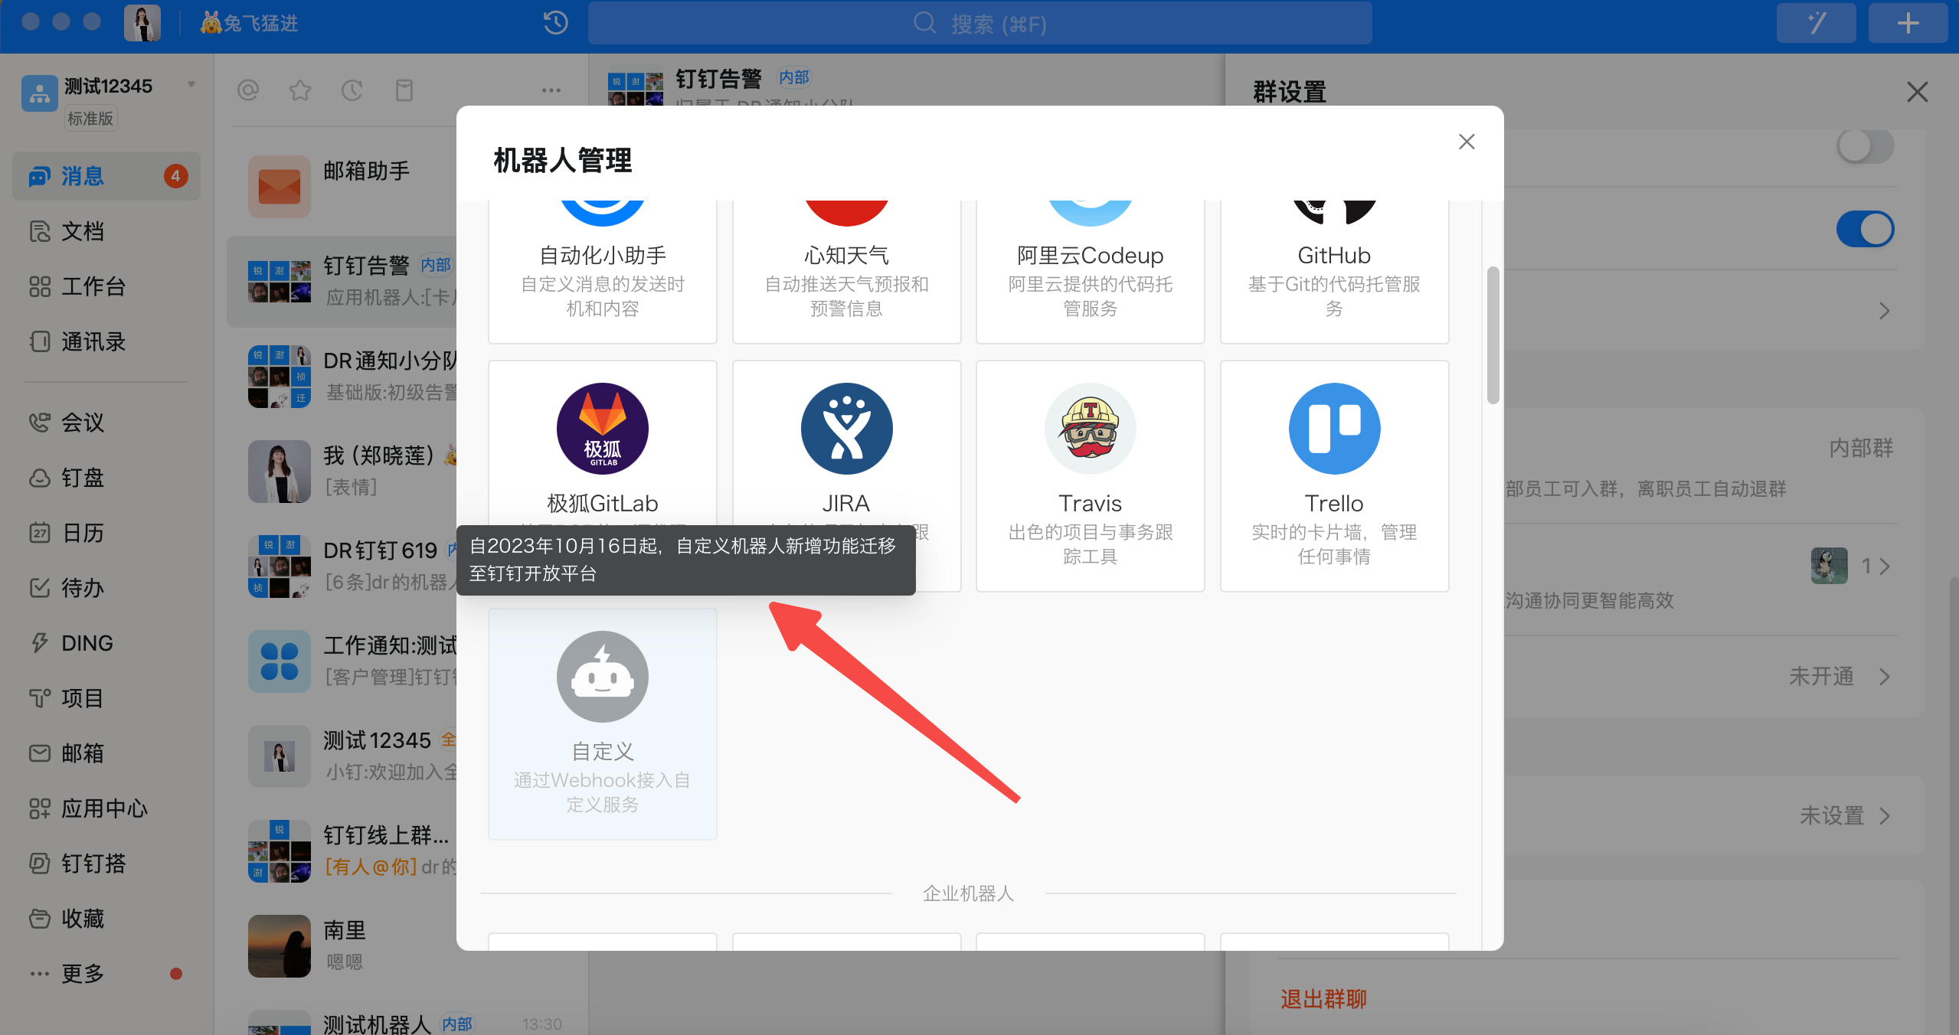Open the 邮箱 mail icon

click(40, 753)
